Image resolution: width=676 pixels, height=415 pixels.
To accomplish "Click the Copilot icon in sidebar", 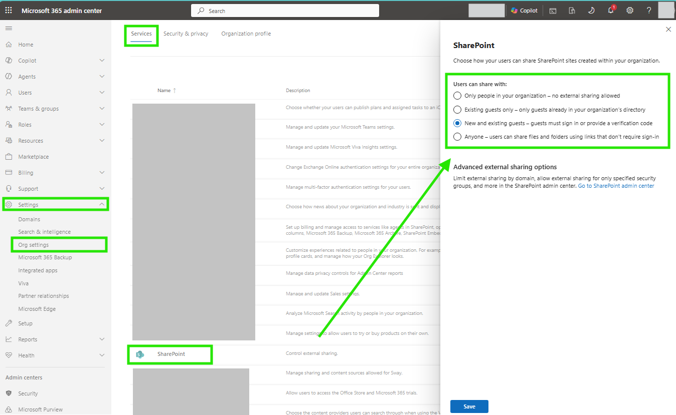I will 9,61.
